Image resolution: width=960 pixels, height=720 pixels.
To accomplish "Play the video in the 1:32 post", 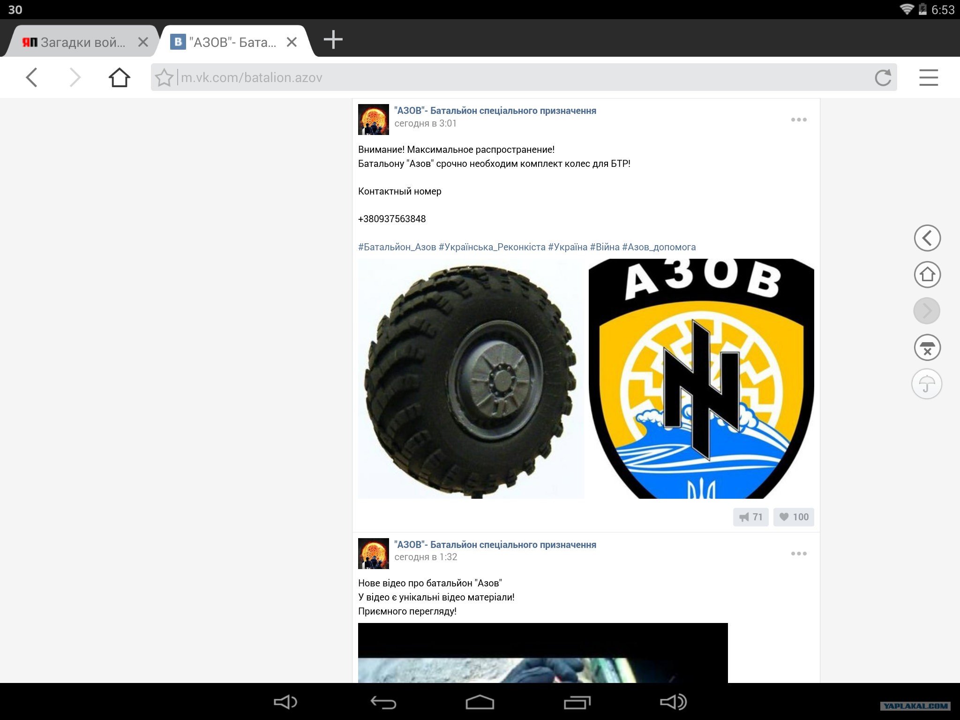I will click(x=543, y=653).
